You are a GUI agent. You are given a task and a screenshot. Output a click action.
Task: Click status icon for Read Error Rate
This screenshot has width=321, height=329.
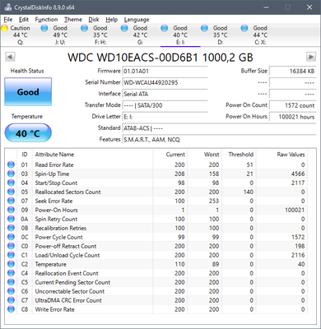tap(11, 164)
